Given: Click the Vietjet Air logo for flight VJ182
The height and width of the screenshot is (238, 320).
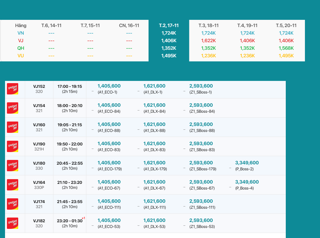Looking at the screenshot, I should pos(13,223).
